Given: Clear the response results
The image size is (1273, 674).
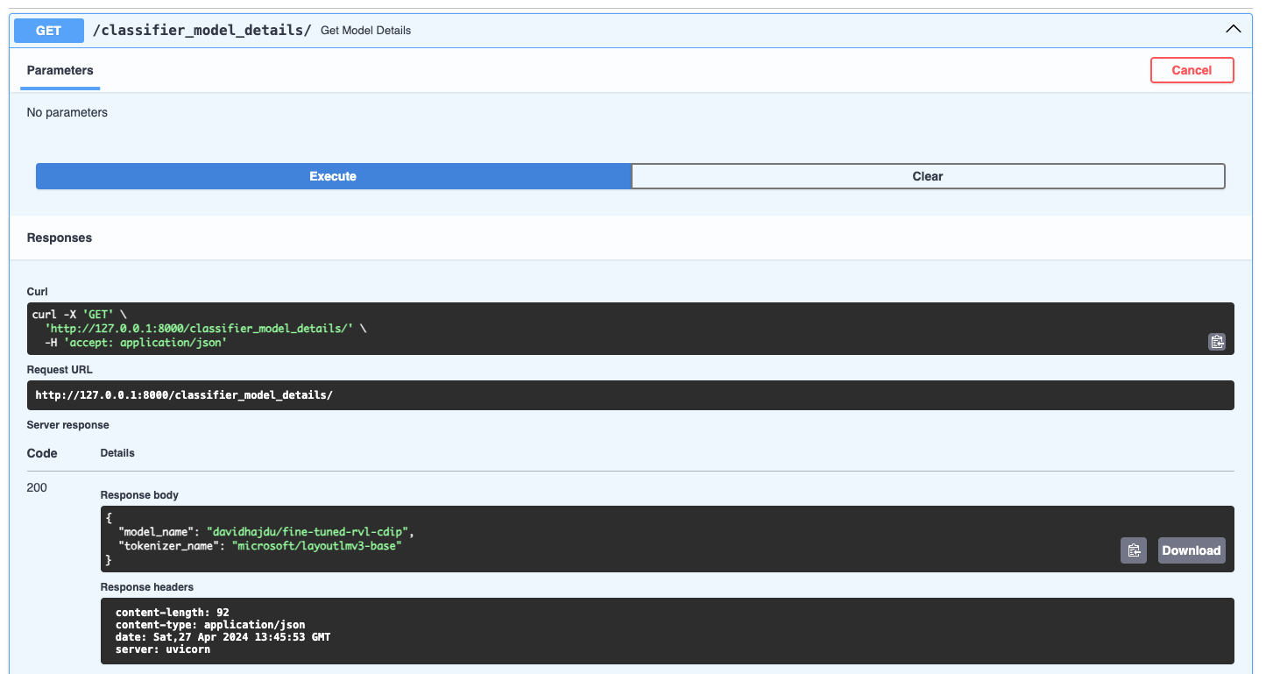Looking at the screenshot, I should [x=928, y=176].
